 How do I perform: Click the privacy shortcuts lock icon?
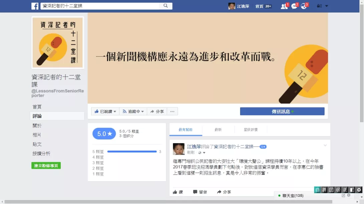pyautogui.click(x=319, y=6)
